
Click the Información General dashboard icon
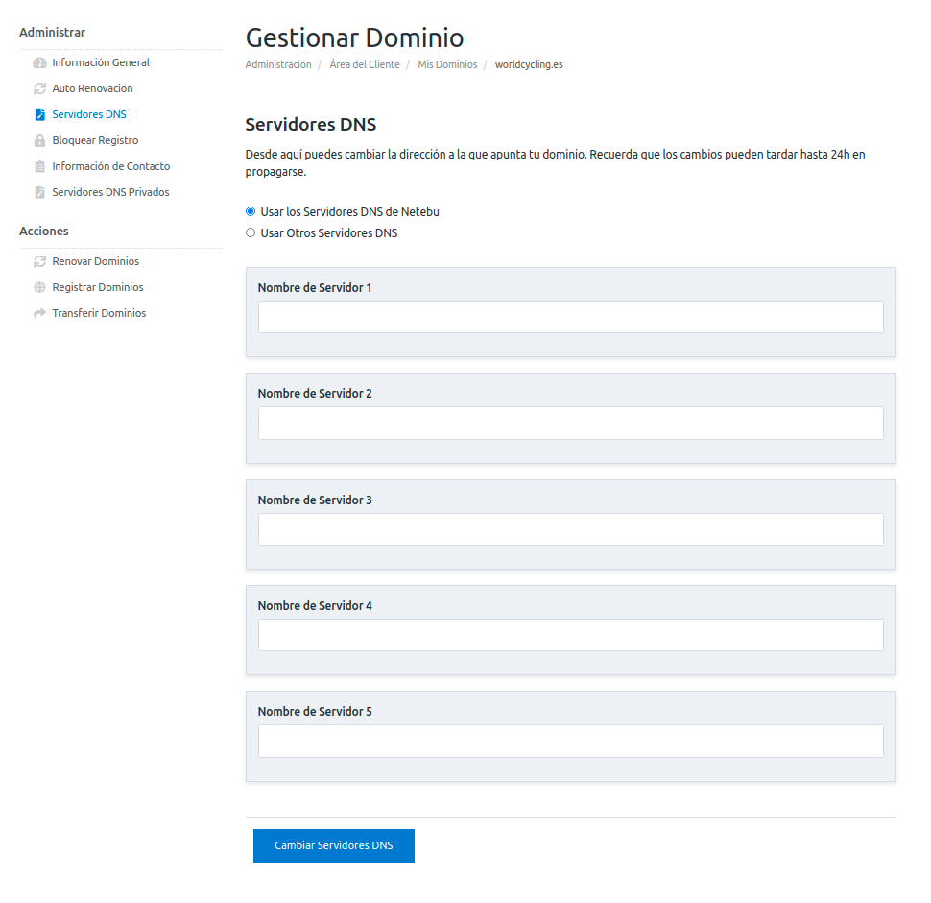click(x=39, y=63)
